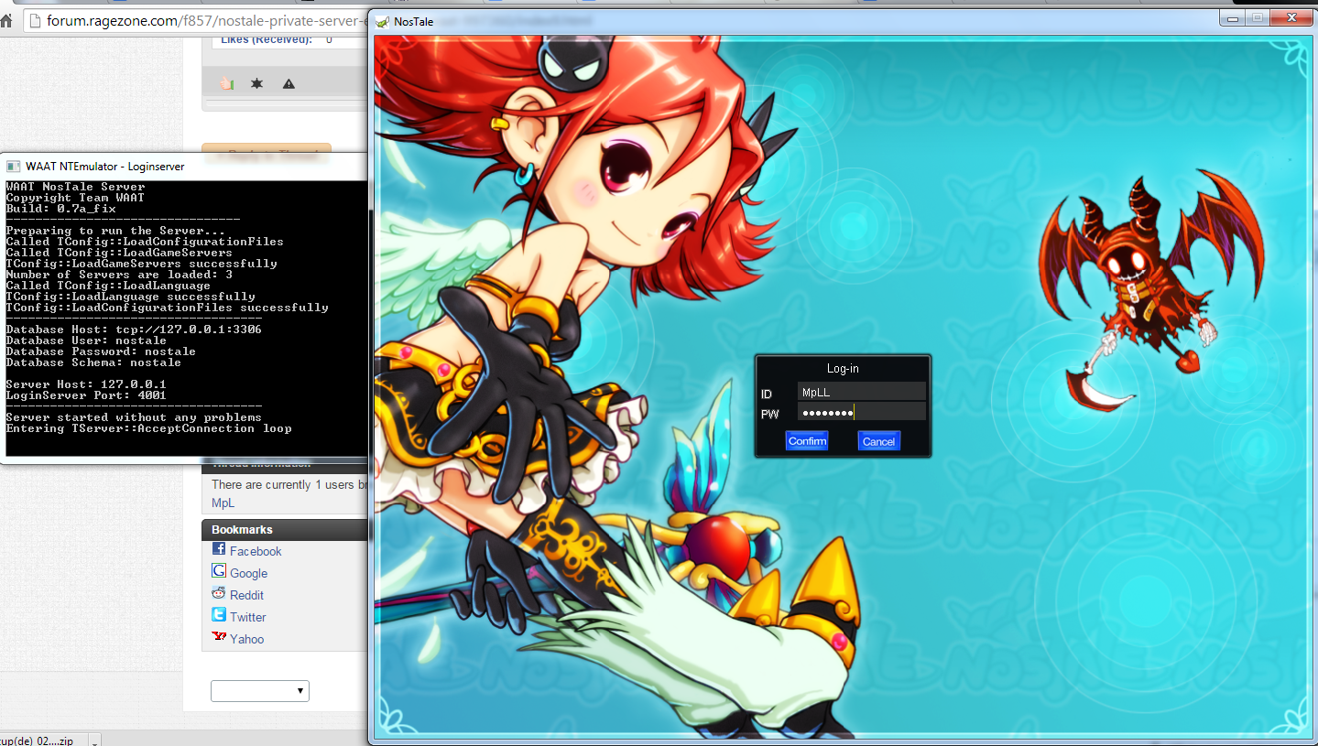The height and width of the screenshot is (746, 1318).
Task: Minimize the NosTale window
Action: click(x=1233, y=17)
